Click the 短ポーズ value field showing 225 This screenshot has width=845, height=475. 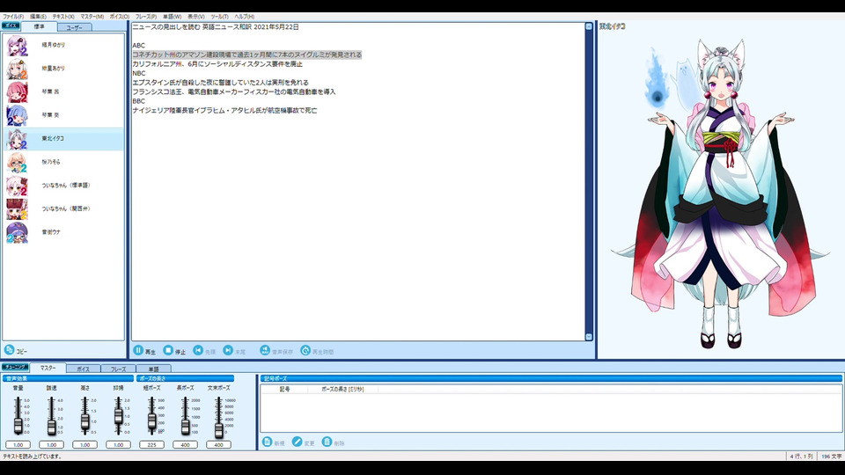tap(152, 445)
